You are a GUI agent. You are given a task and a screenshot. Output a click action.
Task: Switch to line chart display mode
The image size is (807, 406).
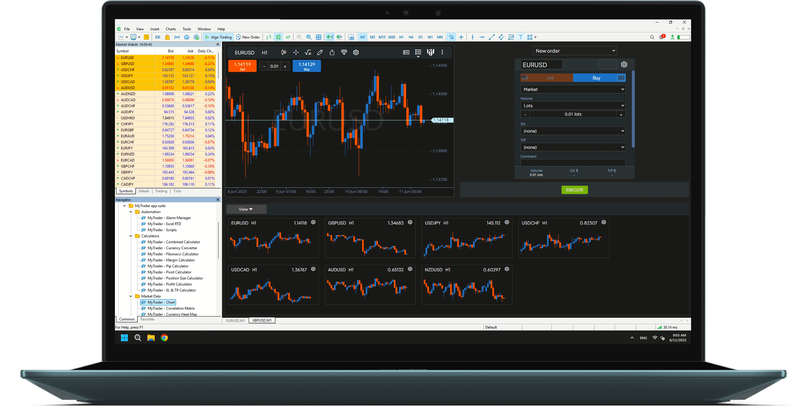287,37
